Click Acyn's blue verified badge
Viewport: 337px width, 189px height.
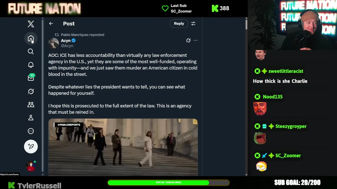coord(74,40)
